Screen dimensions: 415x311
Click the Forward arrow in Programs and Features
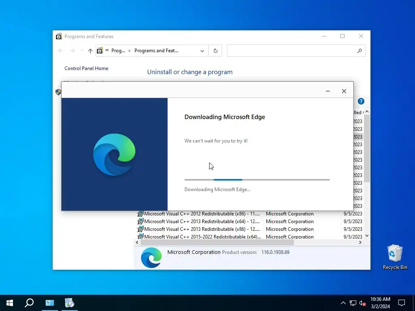tap(72, 51)
